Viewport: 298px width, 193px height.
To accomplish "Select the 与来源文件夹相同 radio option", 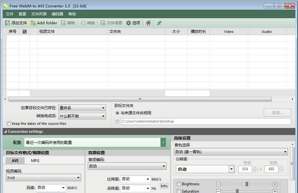I will point(117,113).
